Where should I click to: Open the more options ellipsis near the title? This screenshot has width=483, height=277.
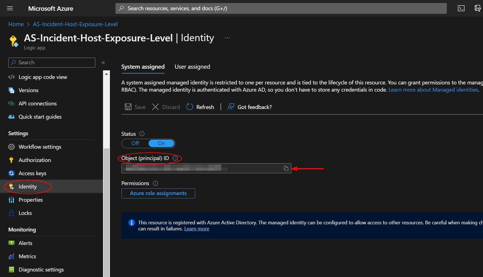pos(227,38)
